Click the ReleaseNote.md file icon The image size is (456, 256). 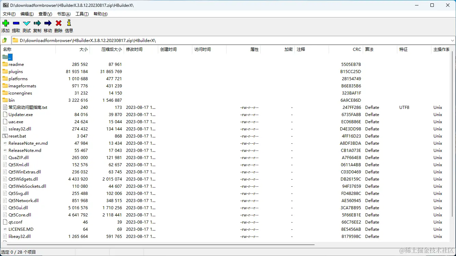(5, 150)
